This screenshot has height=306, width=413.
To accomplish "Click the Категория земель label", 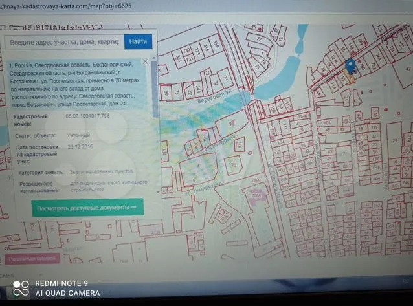I will [41, 173].
